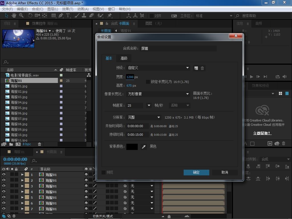Click the duration field 0:00:15:00
Image resolution: width=292 pixels, height=219 pixels.
(x=137, y=135)
